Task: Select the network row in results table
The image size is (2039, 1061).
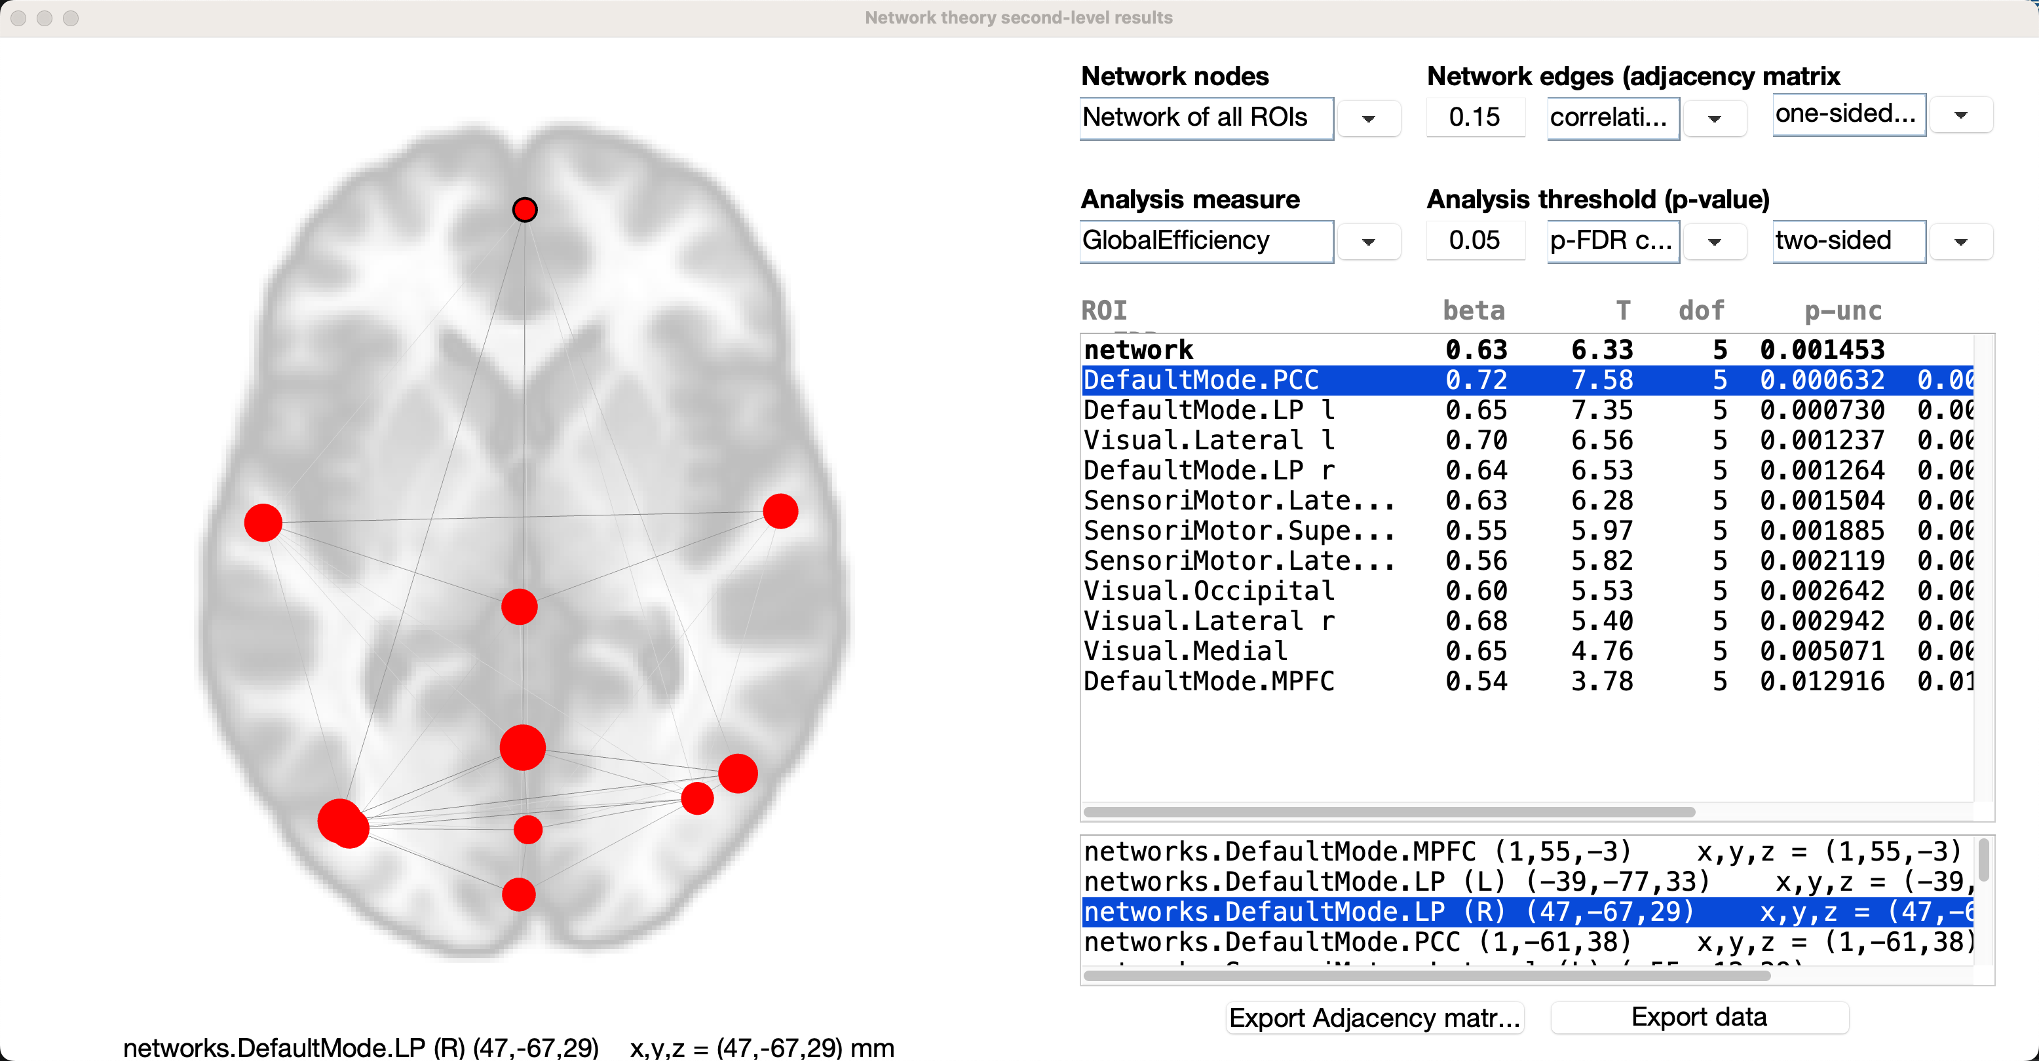Action: [1528, 350]
